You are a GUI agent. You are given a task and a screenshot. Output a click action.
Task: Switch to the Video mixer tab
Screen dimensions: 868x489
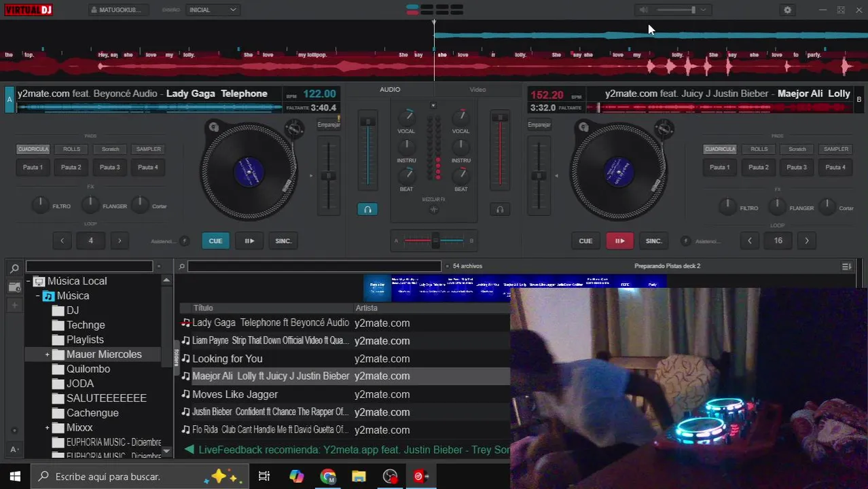tap(477, 90)
